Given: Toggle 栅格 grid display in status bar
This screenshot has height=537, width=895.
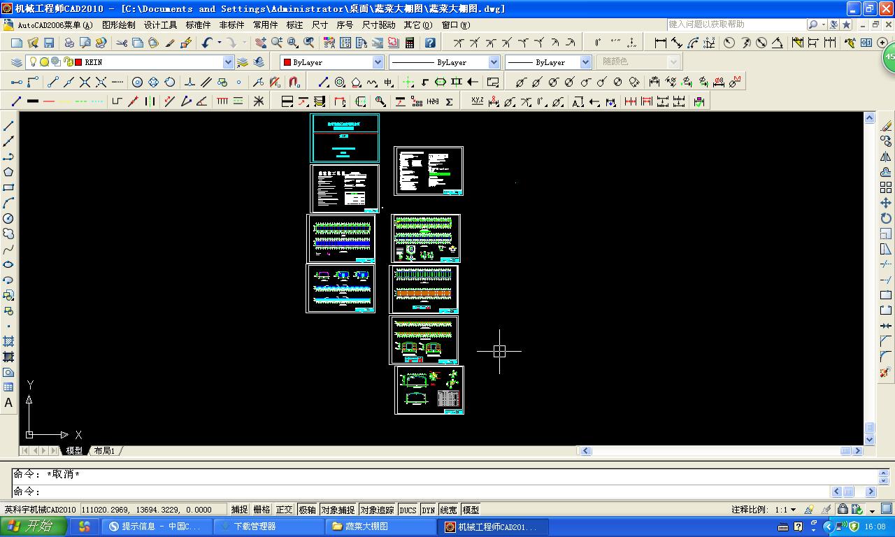Looking at the screenshot, I should click(x=262, y=510).
